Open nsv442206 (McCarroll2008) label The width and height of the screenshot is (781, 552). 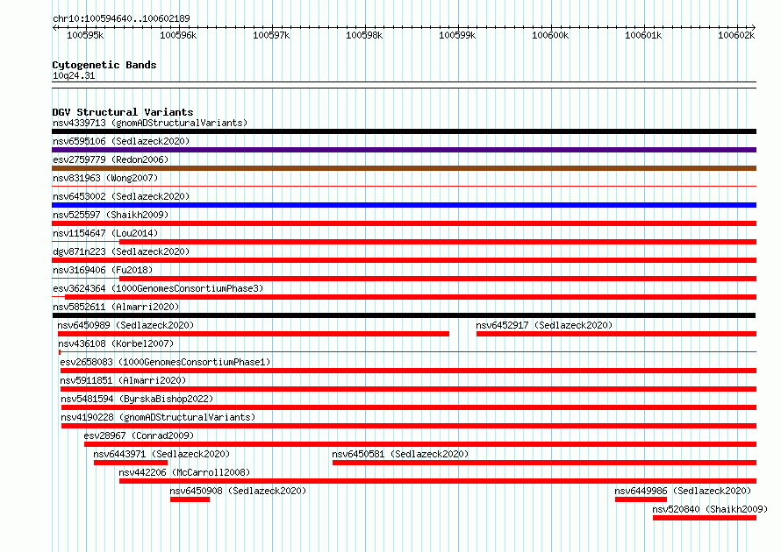click(x=184, y=472)
